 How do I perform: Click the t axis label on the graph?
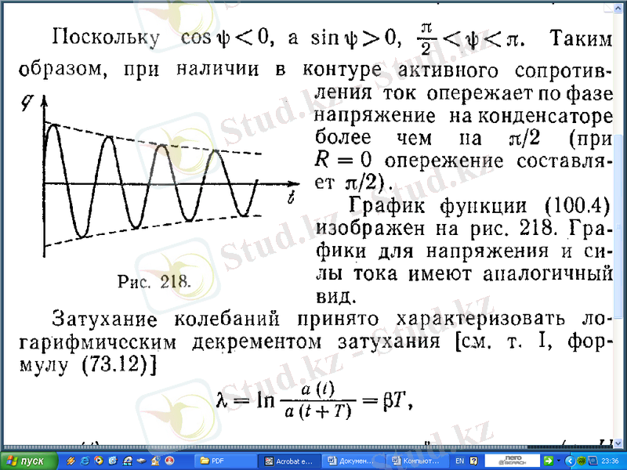click(292, 197)
